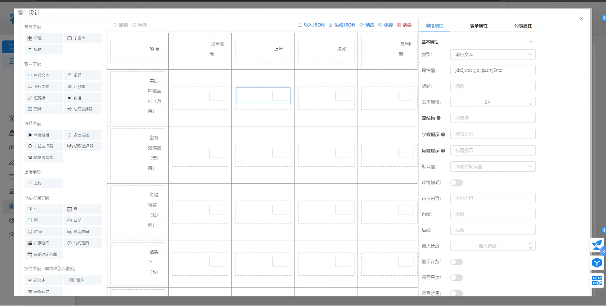The height and width of the screenshot is (306, 606).
Task: Add a 树形选择器 field
Action: 43,158
